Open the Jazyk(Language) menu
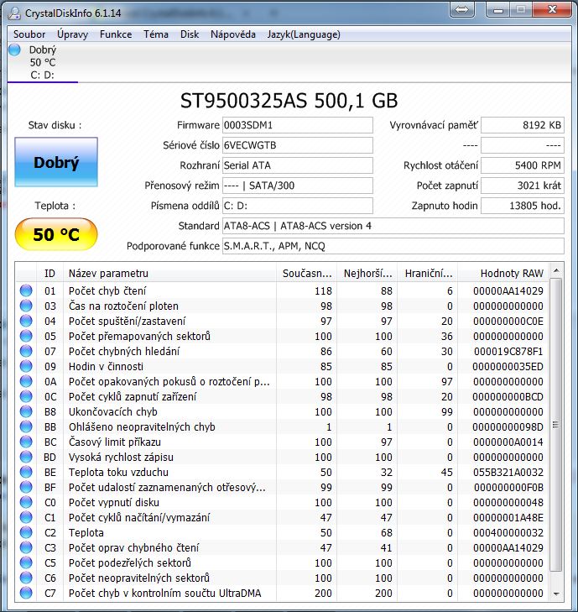This screenshot has height=612, width=578. click(x=304, y=34)
